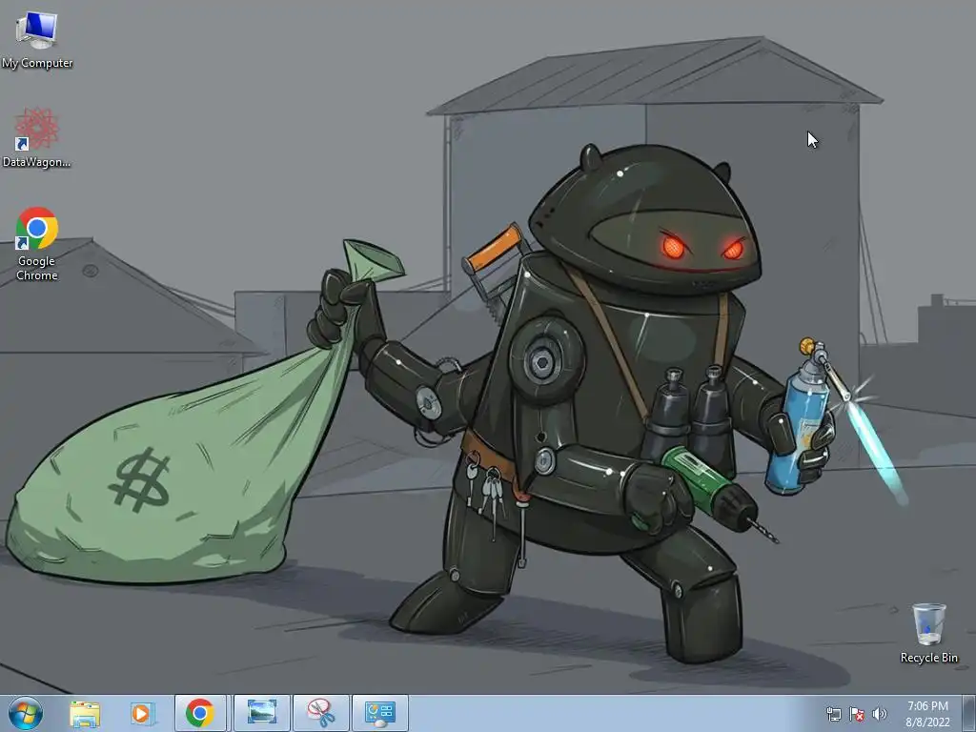This screenshot has width=976, height=732.
Task: Launch Windows Media Player from taskbar
Action: pos(141,713)
